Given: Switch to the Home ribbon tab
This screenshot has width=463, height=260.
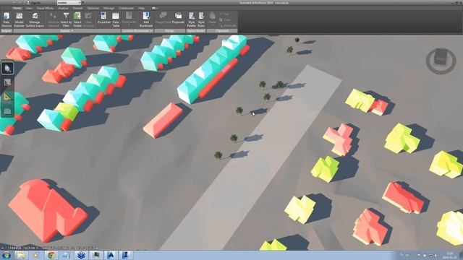Looking at the screenshot, I should click(x=17, y=8).
